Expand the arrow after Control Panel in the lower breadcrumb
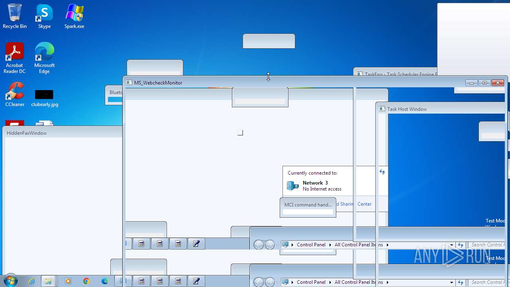The image size is (510, 287). tap(330, 282)
